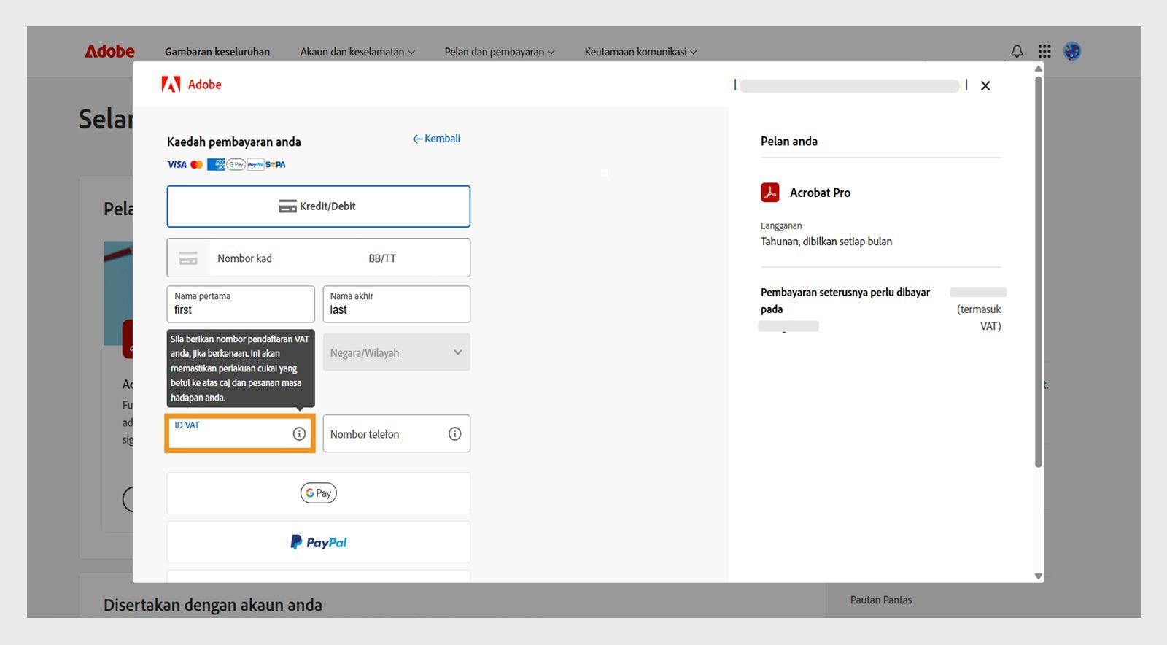Select the Kredit/Debit payment option
1167x645 pixels.
tap(319, 206)
